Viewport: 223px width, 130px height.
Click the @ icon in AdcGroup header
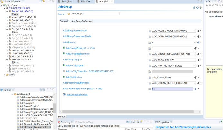pyautogui.click(x=194, y=8)
